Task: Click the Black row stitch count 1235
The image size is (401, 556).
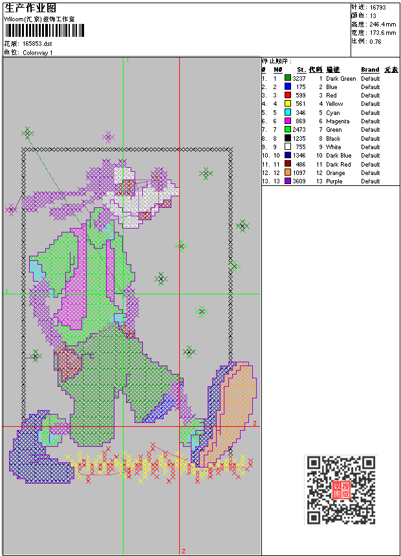Action: (299, 138)
